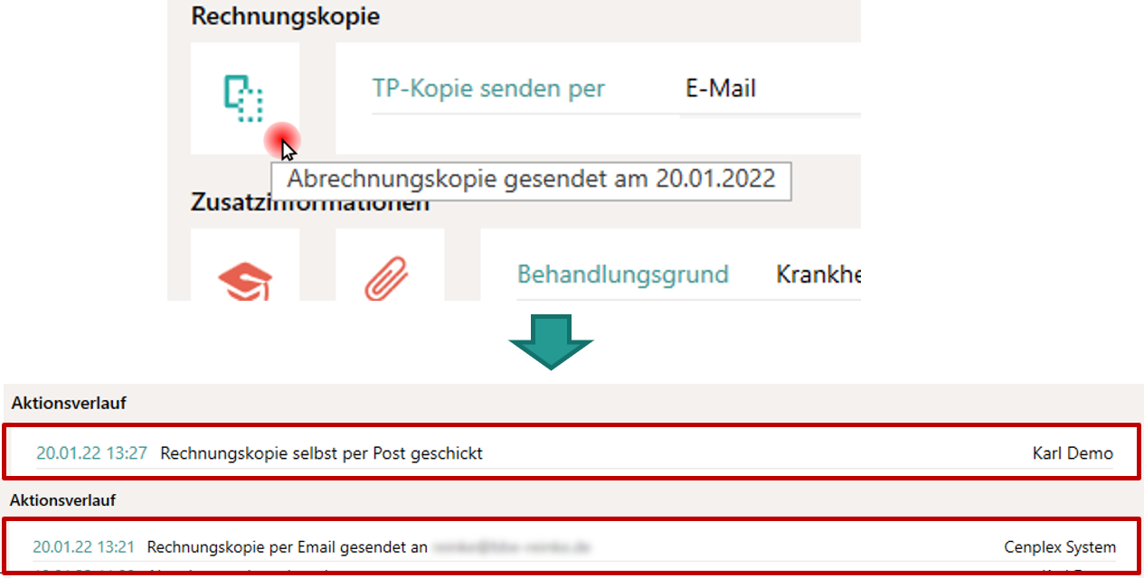Screen dimensions: 1144x578
Task: Click the Cenplex System user name
Action: [1060, 547]
